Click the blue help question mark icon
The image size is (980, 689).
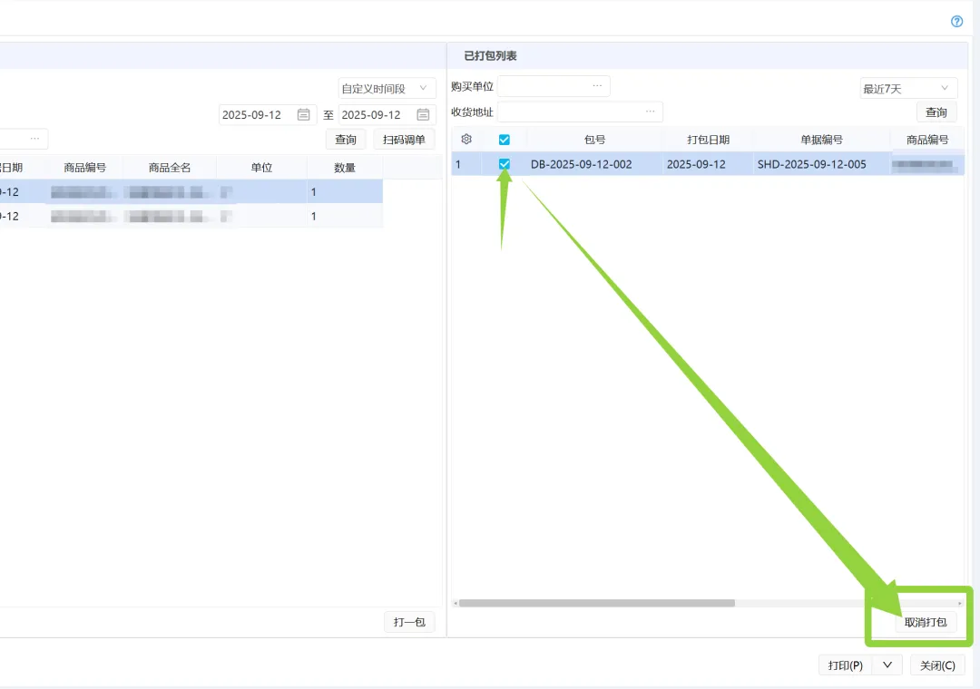click(x=956, y=22)
